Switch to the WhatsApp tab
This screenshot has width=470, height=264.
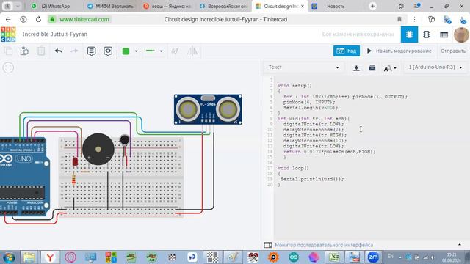(x=51, y=7)
